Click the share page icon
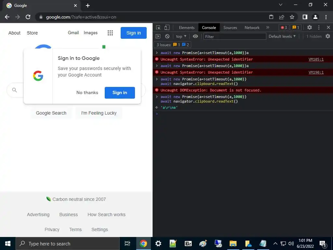Screen dimensions: 333x250 tap(282, 17)
